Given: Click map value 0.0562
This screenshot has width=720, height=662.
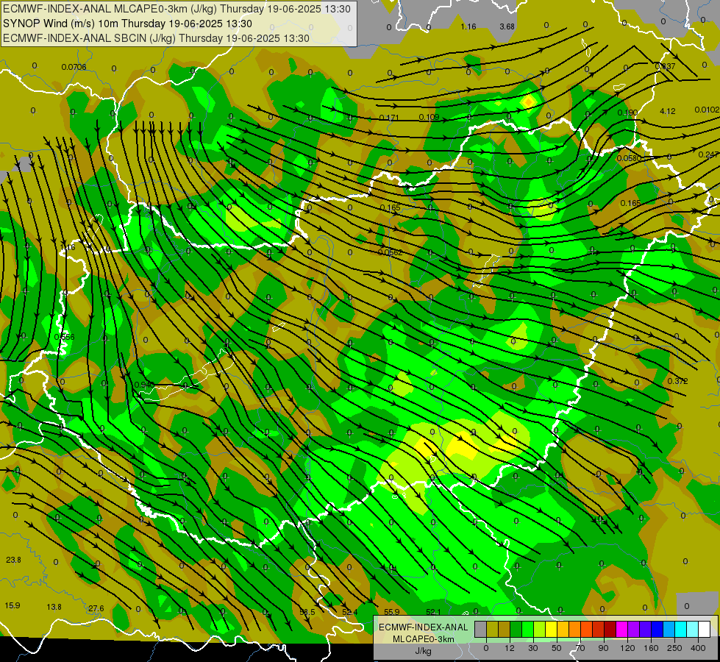Looking at the screenshot, I should (x=391, y=252).
